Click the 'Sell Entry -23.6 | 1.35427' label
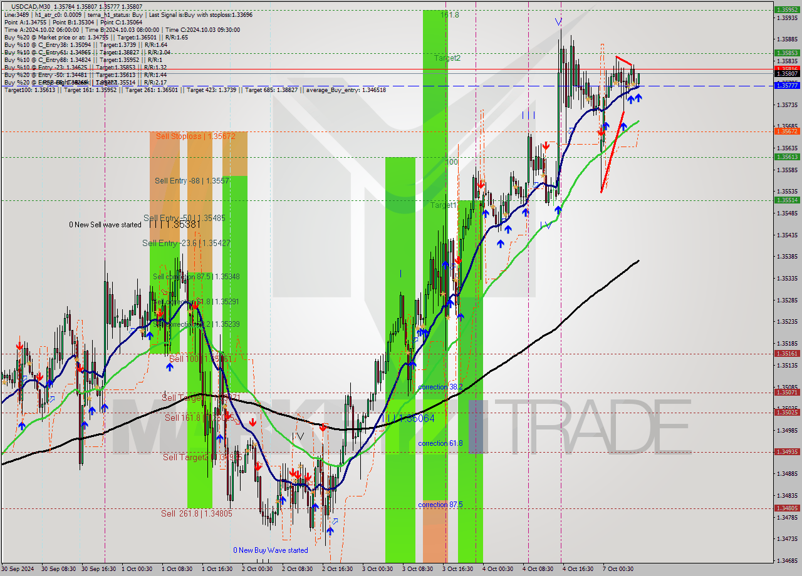The height and width of the screenshot is (576, 802). 186,243
